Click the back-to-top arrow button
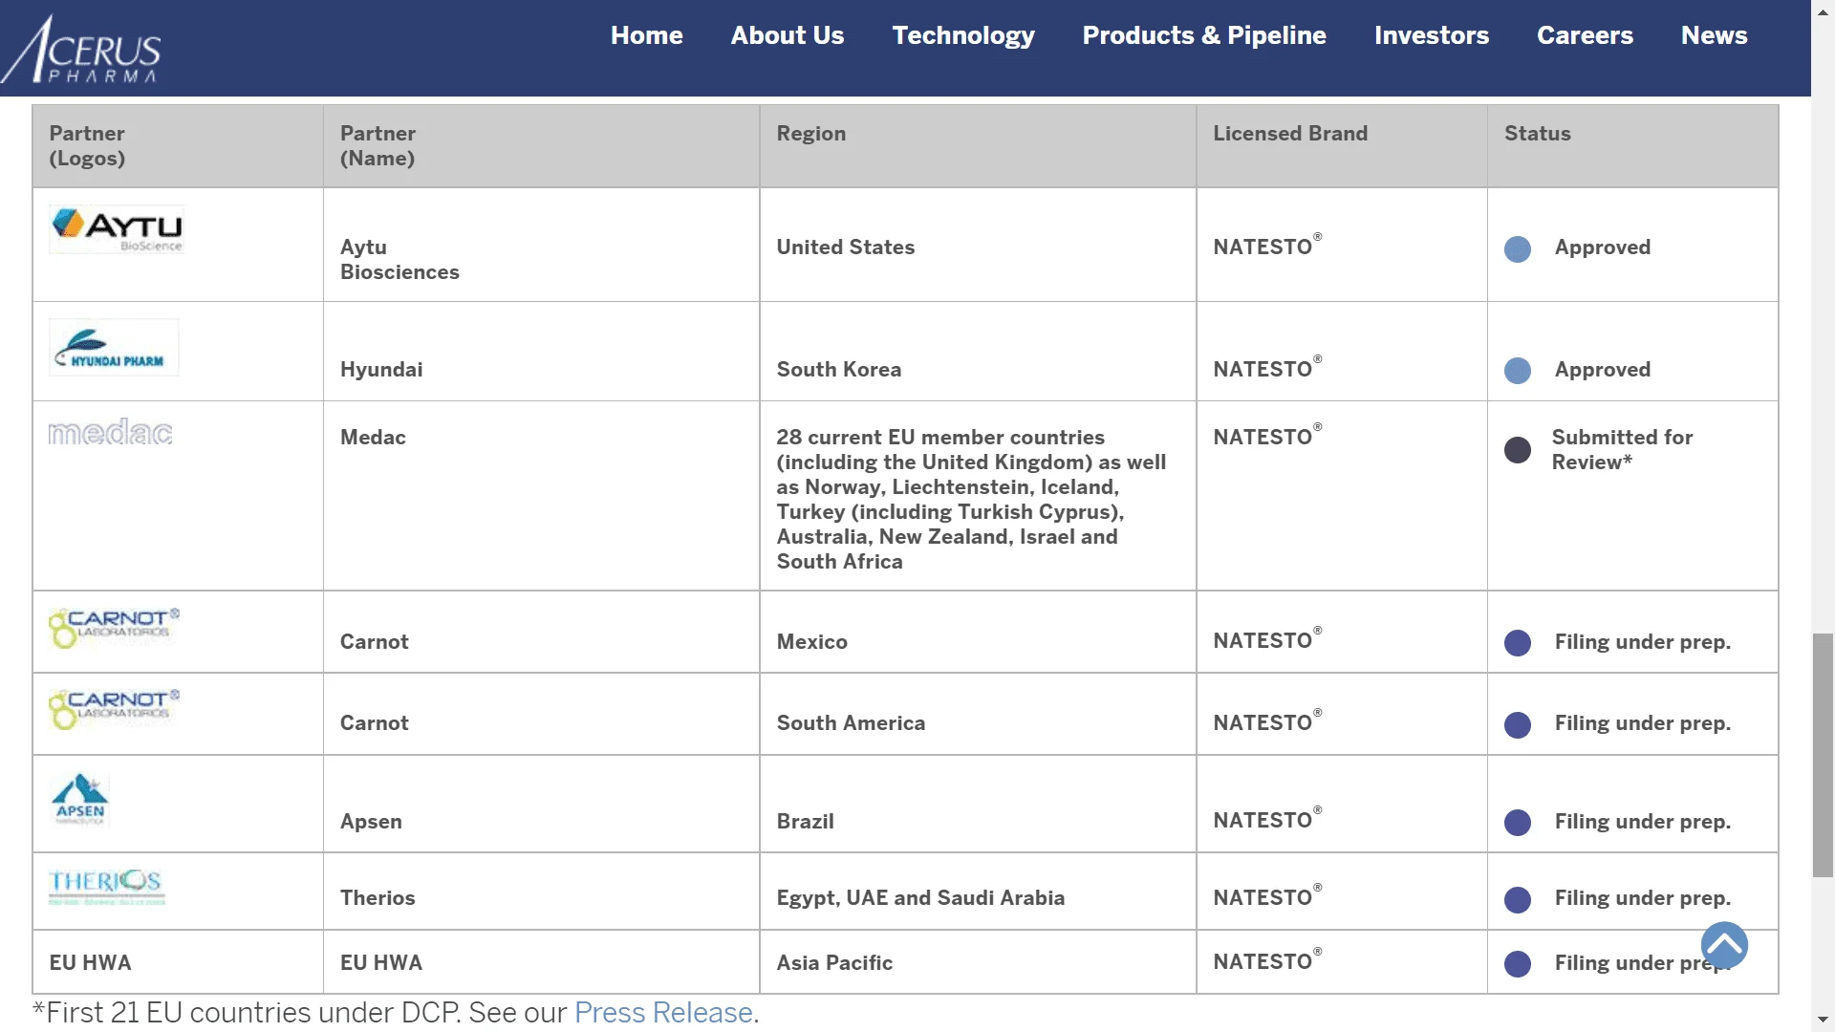The width and height of the screenshot is (1835, 1032). pyautogui.click(x=1724, y=945)
